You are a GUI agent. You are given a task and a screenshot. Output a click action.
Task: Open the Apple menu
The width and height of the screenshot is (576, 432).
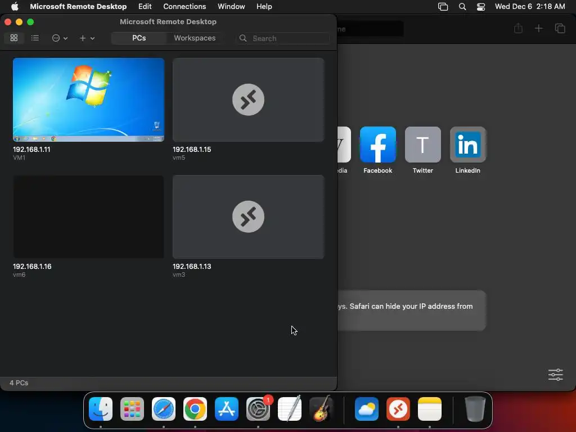15,6
